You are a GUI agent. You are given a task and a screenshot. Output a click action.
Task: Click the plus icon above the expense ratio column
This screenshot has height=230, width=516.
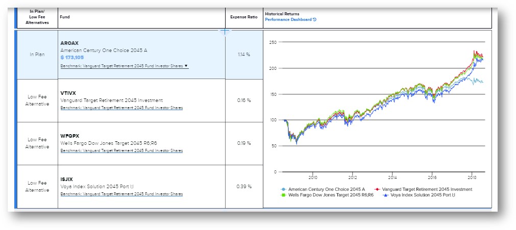point(225,31)
